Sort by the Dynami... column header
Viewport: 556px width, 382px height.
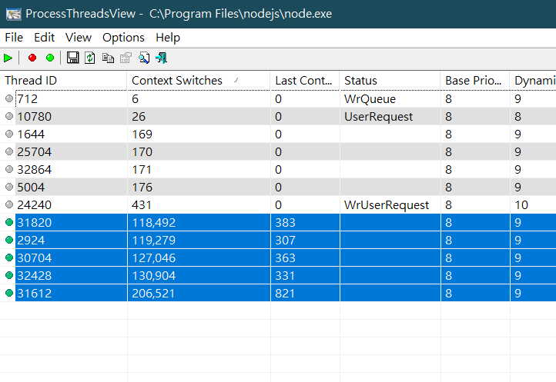[533, 81]
